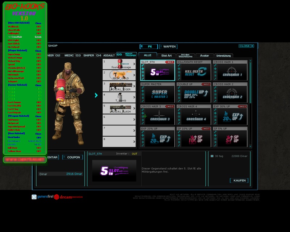The width and height of the screenshot is (290, 232).
Task: Open the Avatar category tab
Action: point(204,55)
